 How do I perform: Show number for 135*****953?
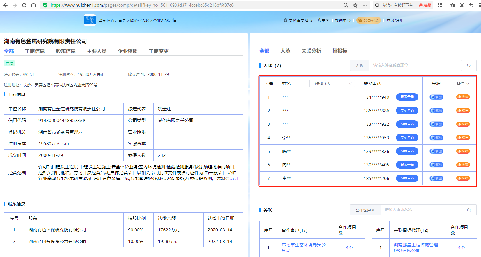[407, 138]
